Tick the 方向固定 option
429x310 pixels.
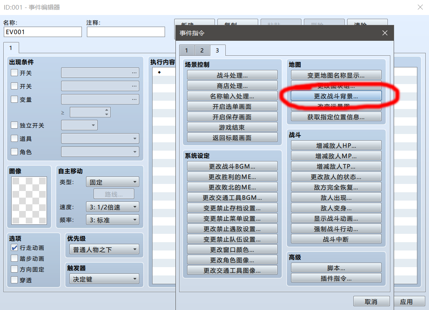14,269
